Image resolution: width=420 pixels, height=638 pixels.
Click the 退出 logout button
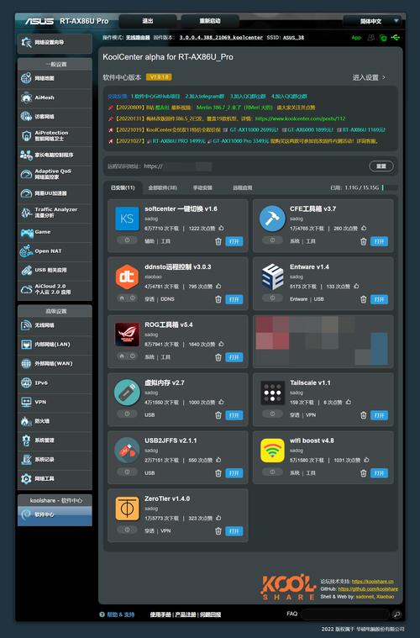148,21
